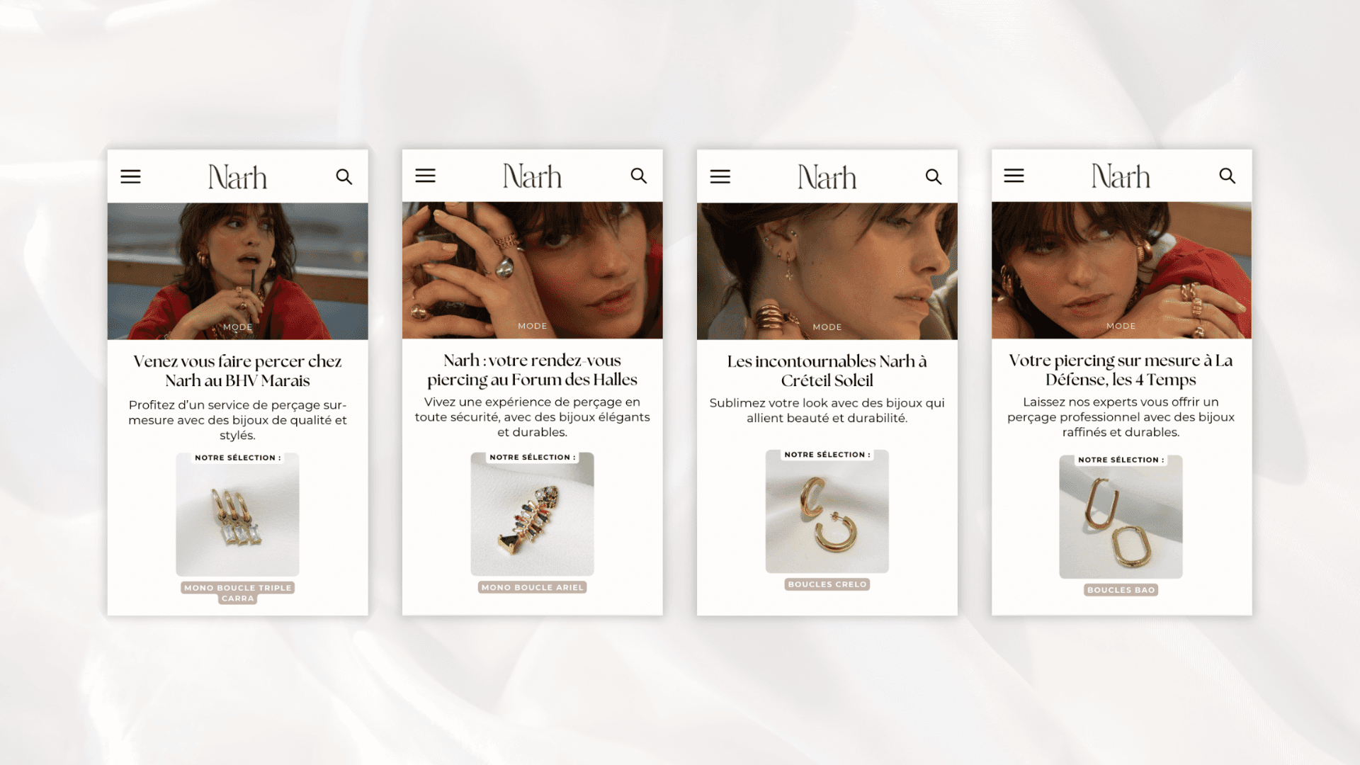Select Mono Boucle Triple Carra label
The width and height of the screenshot is (1360, 765).
[x=238, y=593]
